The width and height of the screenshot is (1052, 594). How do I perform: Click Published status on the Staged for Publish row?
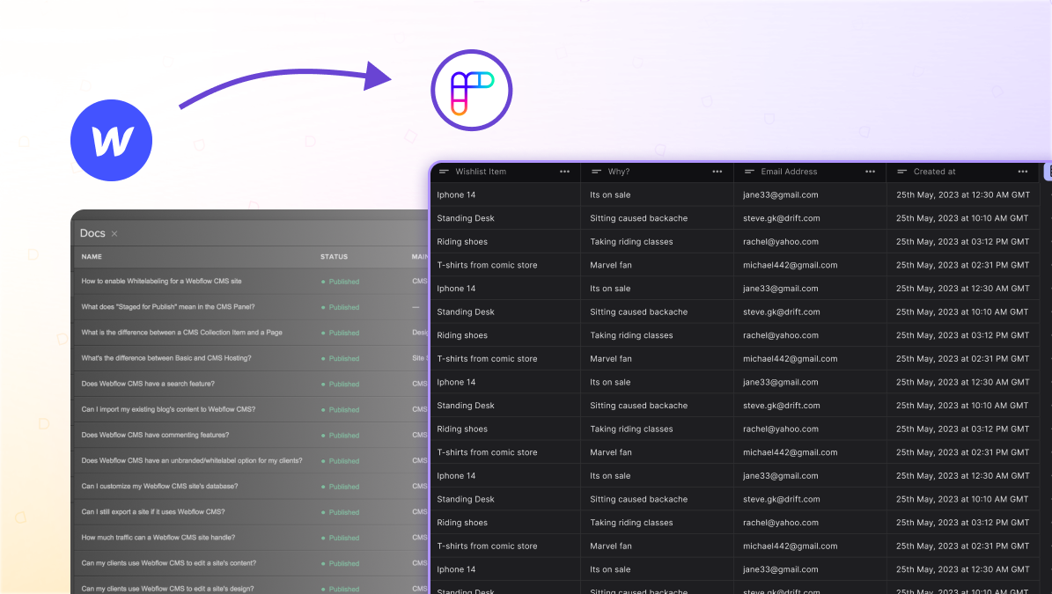tap(340, 307)
